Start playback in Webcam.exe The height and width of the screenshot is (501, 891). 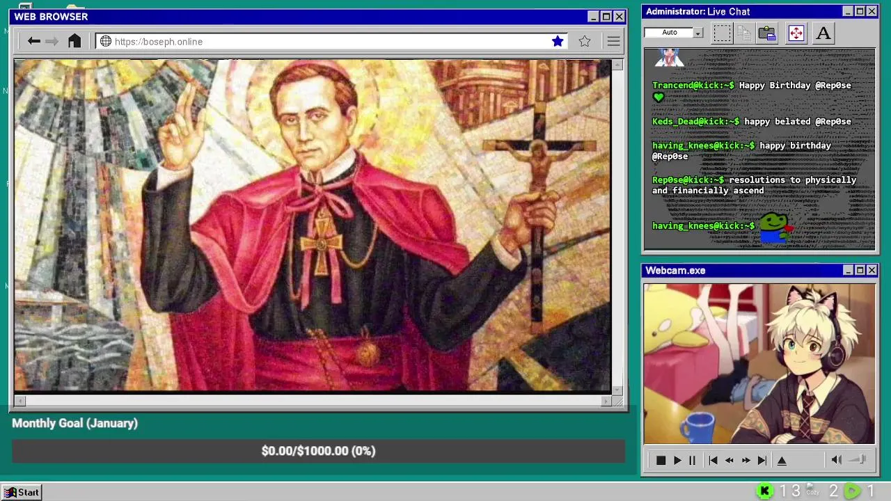pyautogui.click(x=677, y=460)
